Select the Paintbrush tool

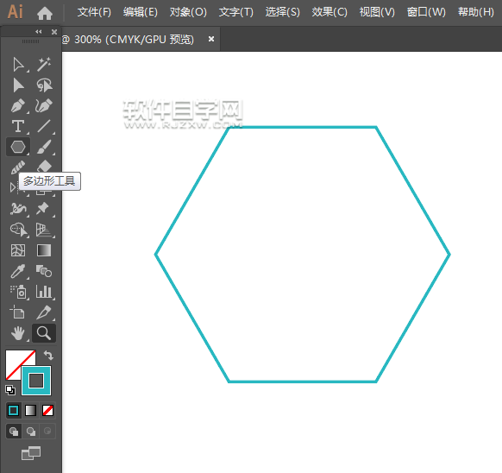click(x=44, y=147)
